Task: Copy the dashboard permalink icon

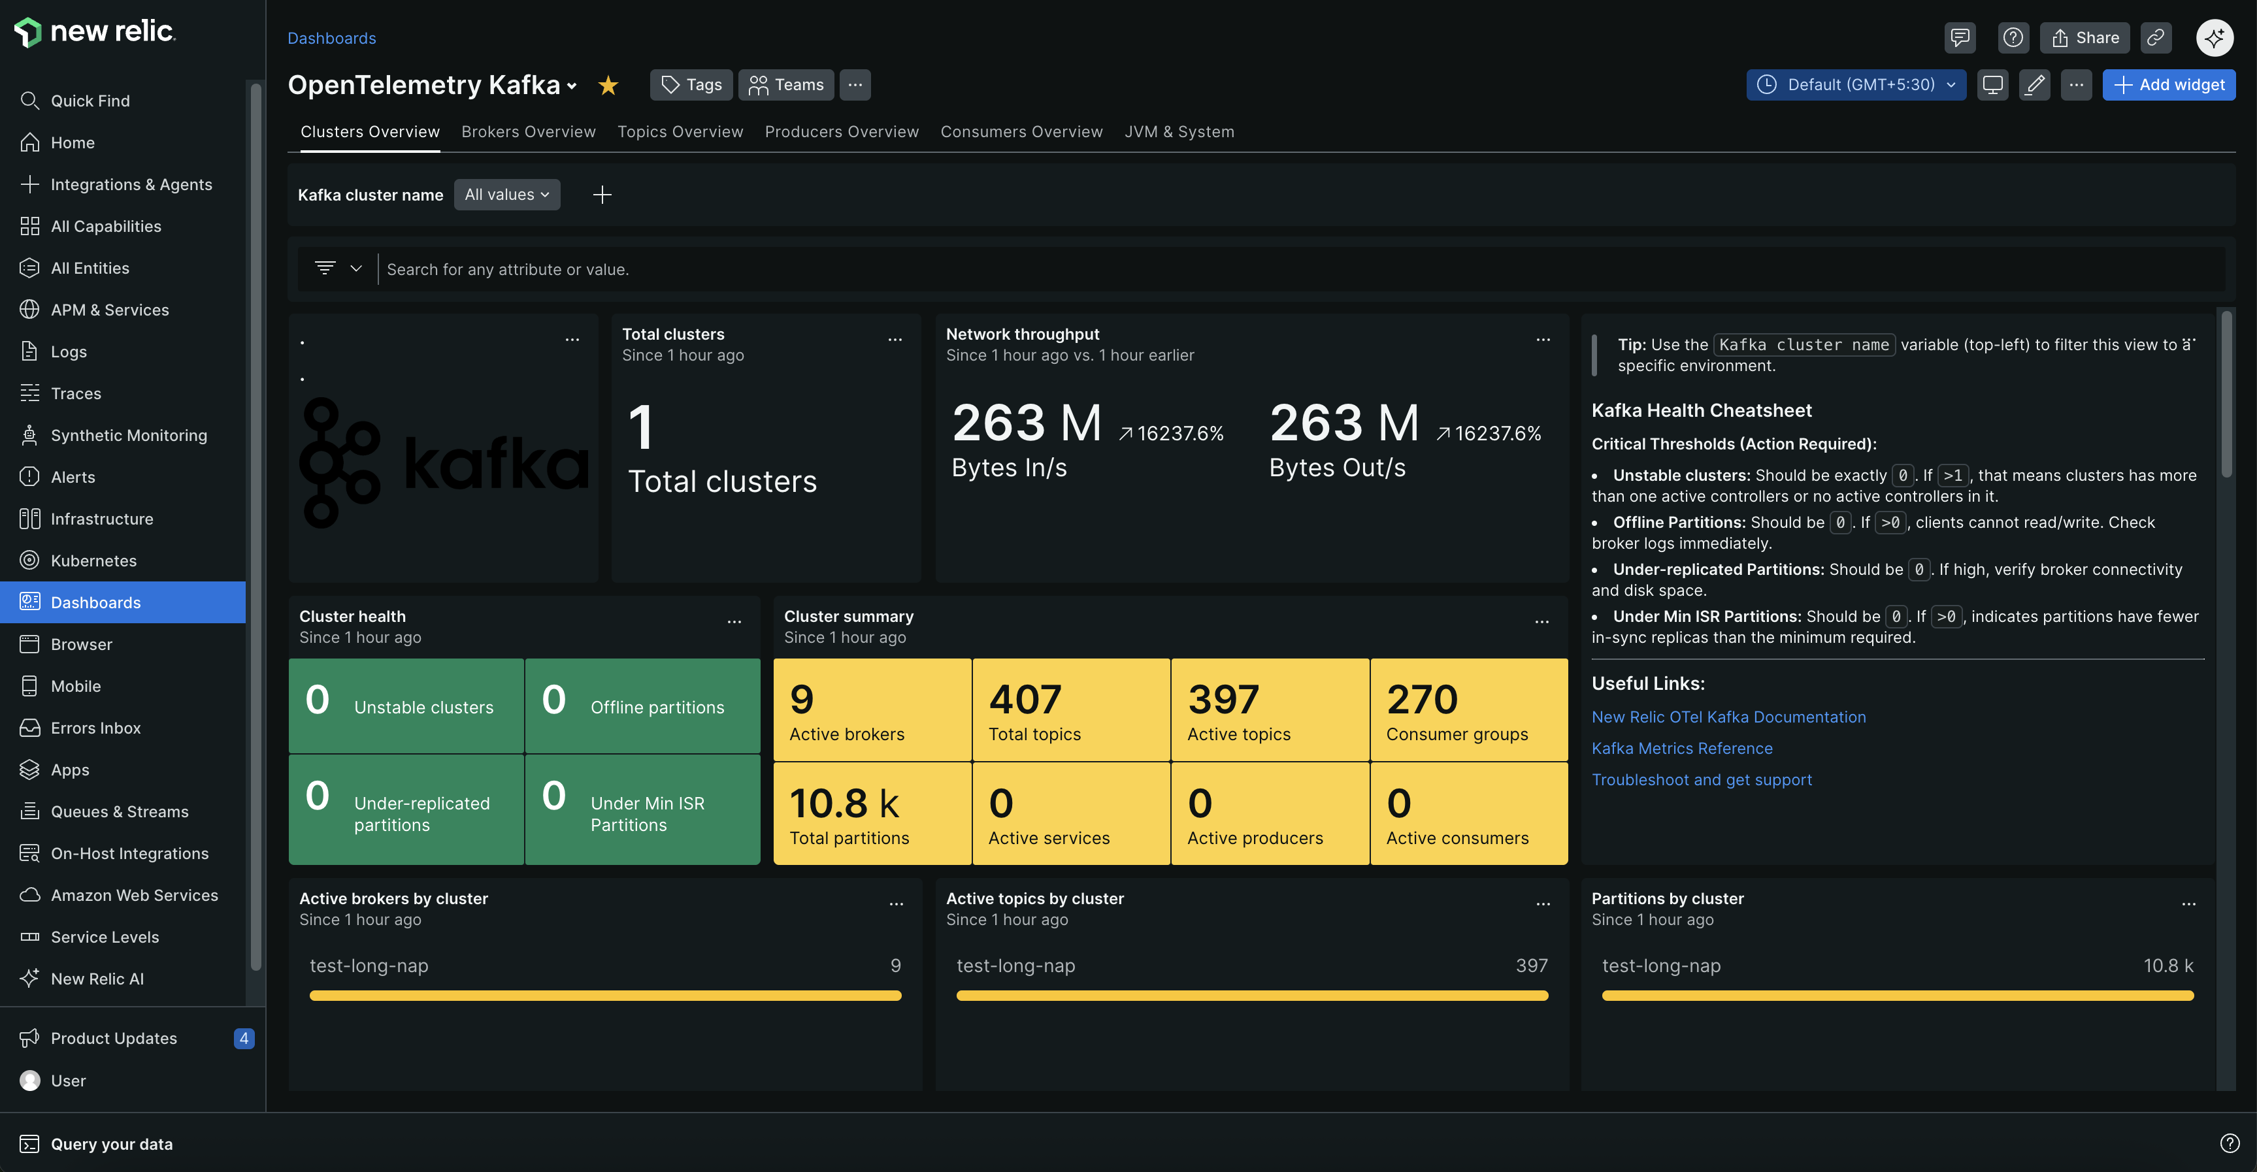Action: pos(2156,38)
